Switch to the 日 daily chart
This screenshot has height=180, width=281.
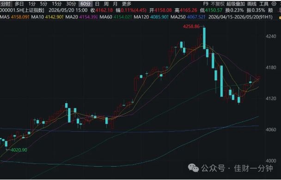(97, 4)
